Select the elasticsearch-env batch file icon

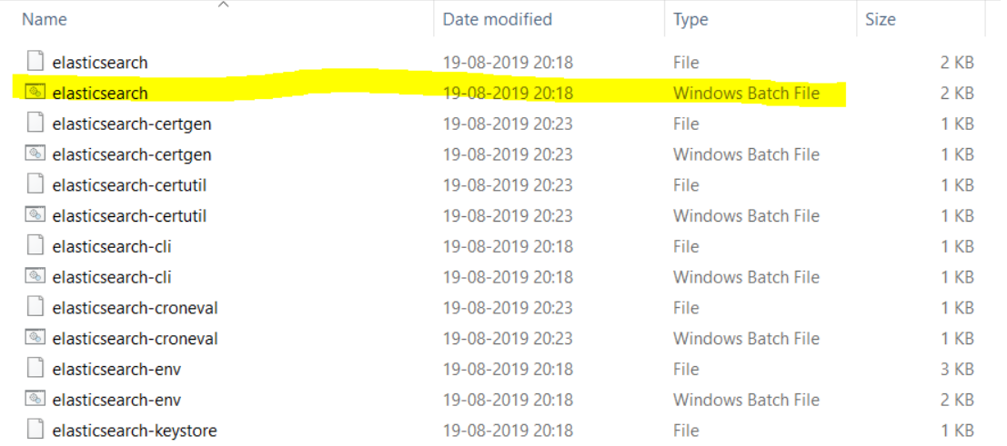point(35,399)
